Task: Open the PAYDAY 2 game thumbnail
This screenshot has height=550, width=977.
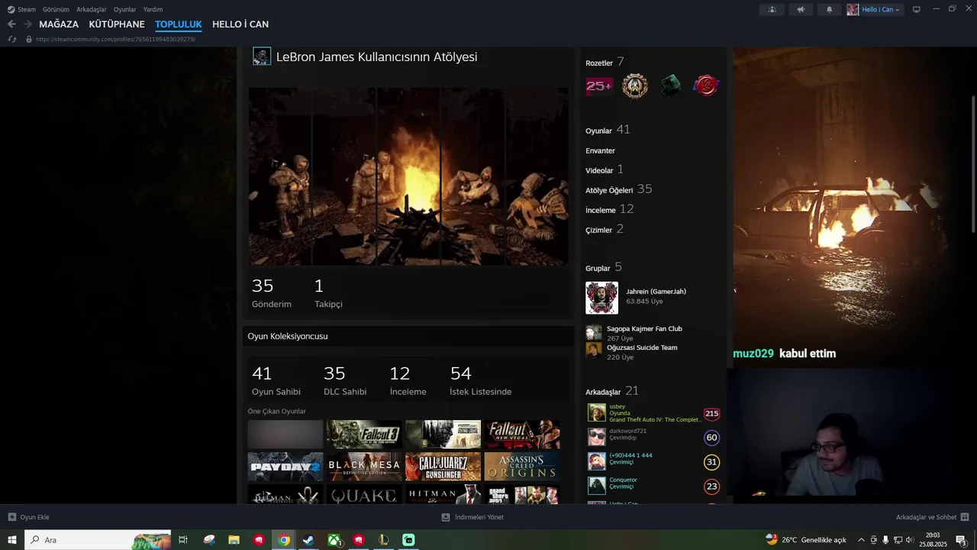Action: (x=285, y=466)
